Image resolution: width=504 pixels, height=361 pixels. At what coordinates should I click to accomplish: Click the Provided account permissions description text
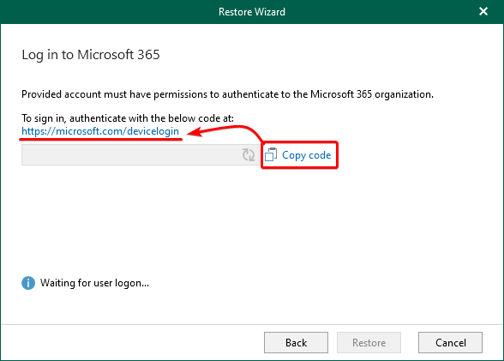tap(227, 94)
